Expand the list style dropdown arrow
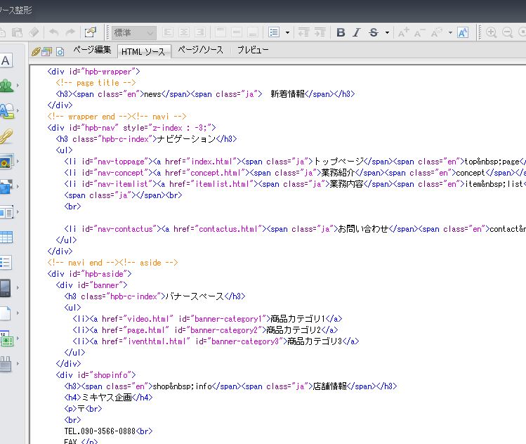The height and width of the screenshot is (444, 526). (x=287, y=32)
